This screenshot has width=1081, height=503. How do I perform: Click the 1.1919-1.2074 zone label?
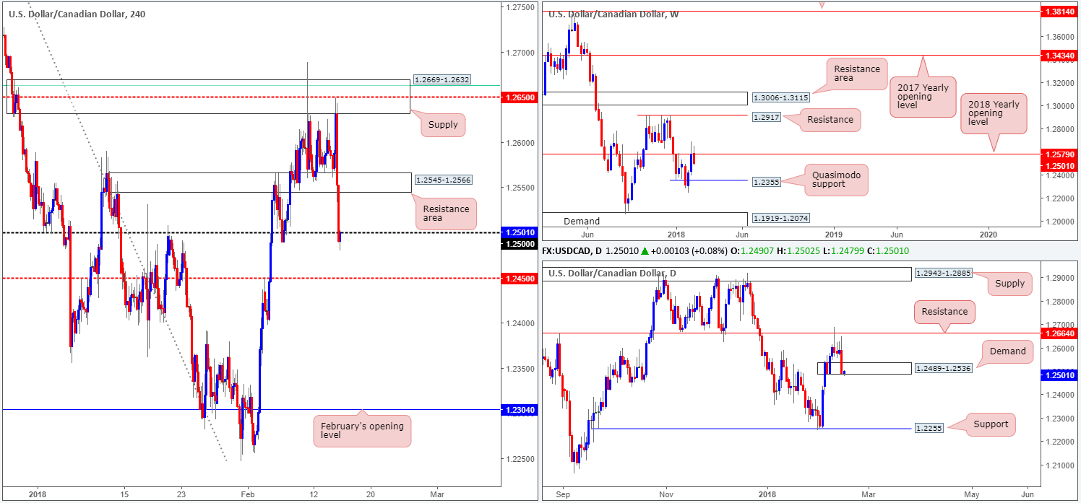point(782,216)
